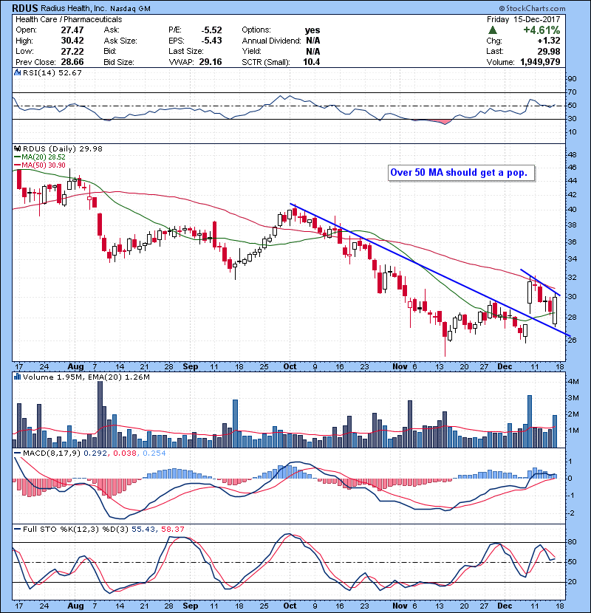Viewport: 591px width, 613px height.
Task: Click the RDUS (Daily) 29.98 chart label
Action: pos(63,148)
